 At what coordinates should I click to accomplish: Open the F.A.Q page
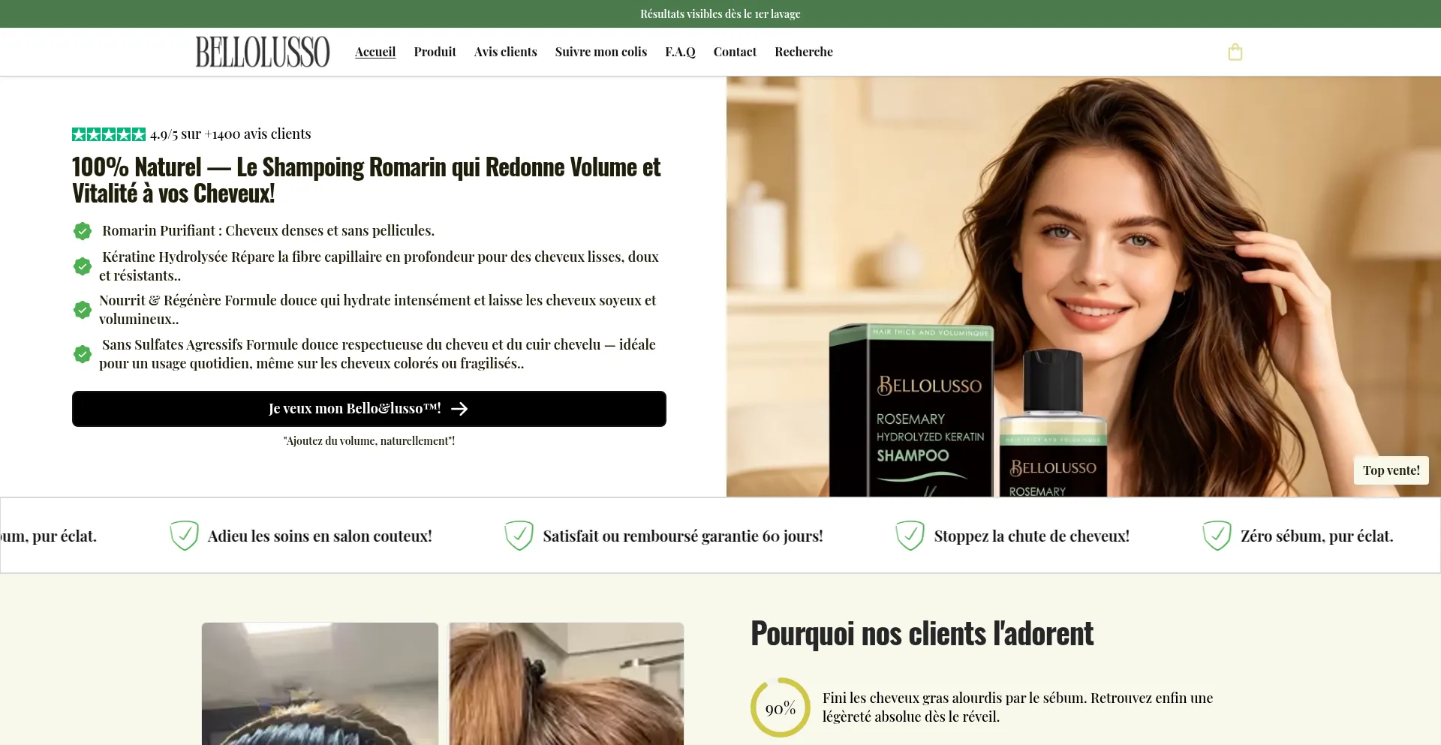coord(680,52)
